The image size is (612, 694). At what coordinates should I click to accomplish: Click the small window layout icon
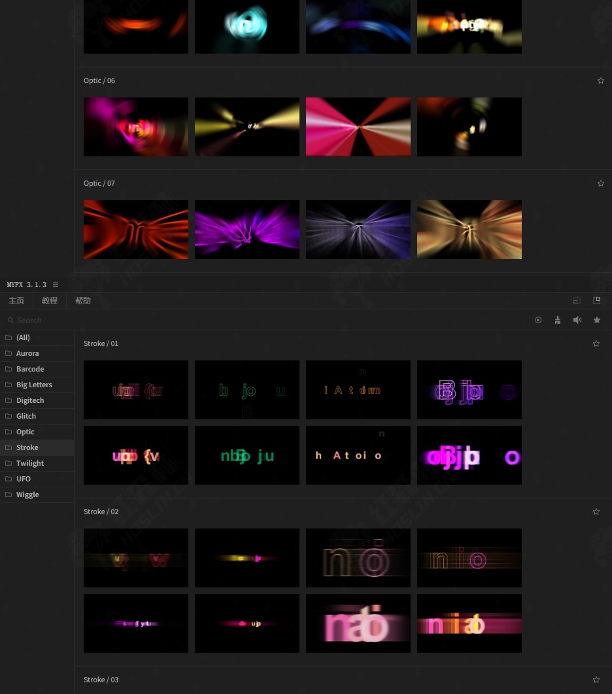click(577, 301)
